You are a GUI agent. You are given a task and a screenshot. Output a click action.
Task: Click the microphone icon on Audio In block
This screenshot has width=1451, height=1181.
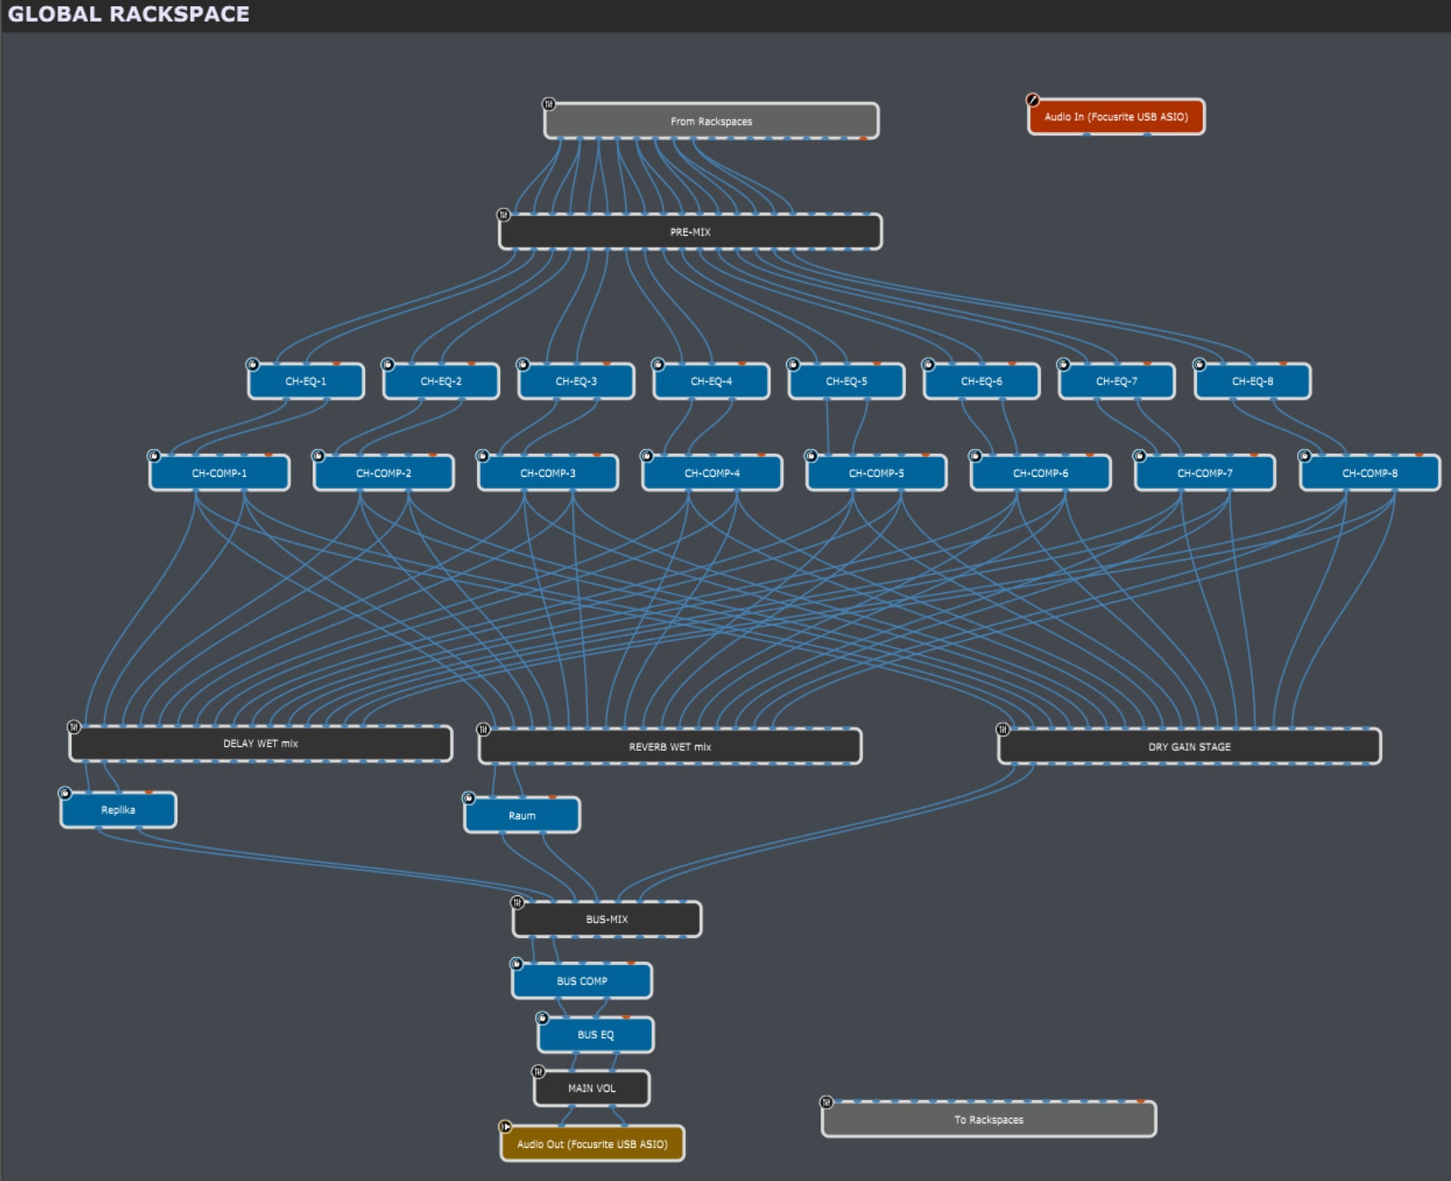1032,100
